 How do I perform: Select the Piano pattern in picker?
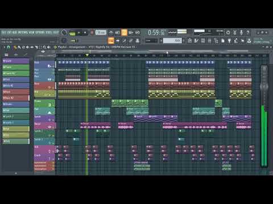16,67
